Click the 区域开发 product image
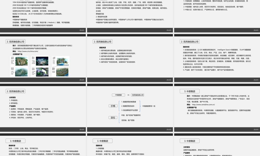Screen dimensions: 260x156 coord(21,72)
